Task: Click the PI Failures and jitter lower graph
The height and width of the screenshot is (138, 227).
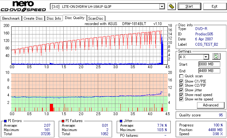Action: click(x=89, y=93)
